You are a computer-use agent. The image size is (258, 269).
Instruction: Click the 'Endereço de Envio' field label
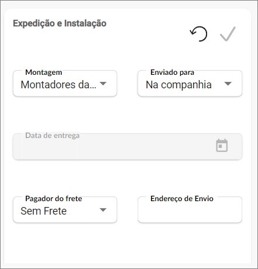click(182, 199)
